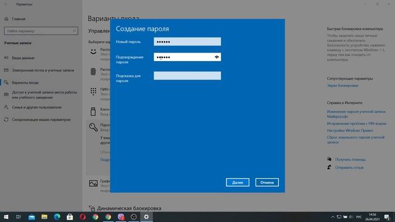The height and width of the screenshot is (222, 395).
Task: Open the Windows Start menu
Action: coord(6,216)
